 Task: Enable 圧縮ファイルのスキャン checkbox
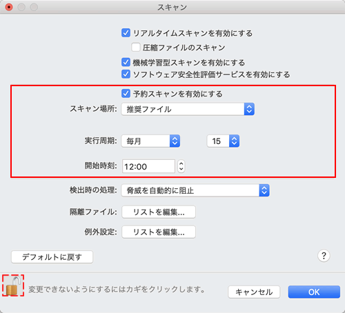click(136, 48)
